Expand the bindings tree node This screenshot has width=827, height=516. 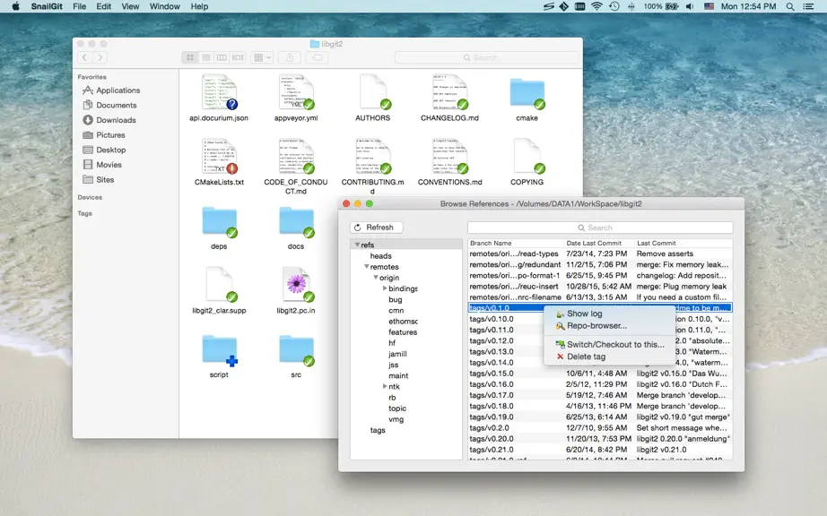pos(385,288)
